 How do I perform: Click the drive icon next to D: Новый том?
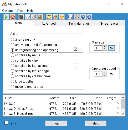pos(11,109)
